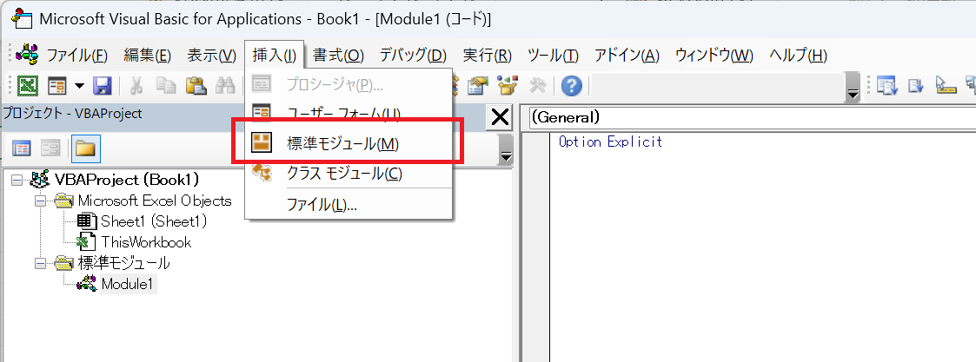Open the 表示(V) menu
Screen dimensions: 976x362
(x=212, y=55)
